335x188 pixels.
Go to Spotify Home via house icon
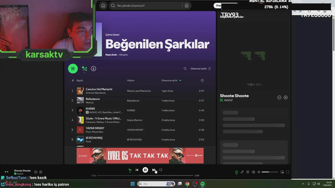103,5
